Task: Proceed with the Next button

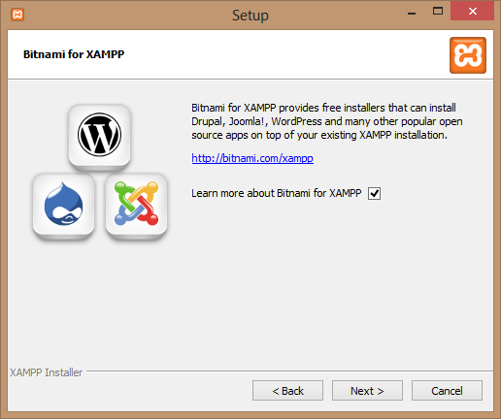Action: 367,391
